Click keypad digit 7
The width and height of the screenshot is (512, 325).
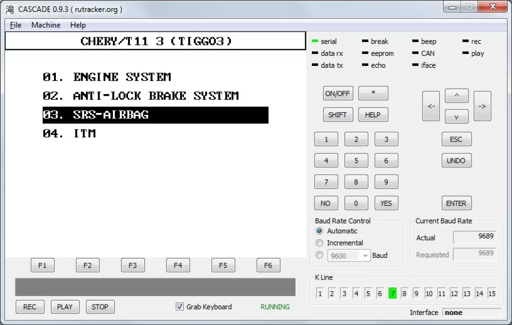(326, 182)
